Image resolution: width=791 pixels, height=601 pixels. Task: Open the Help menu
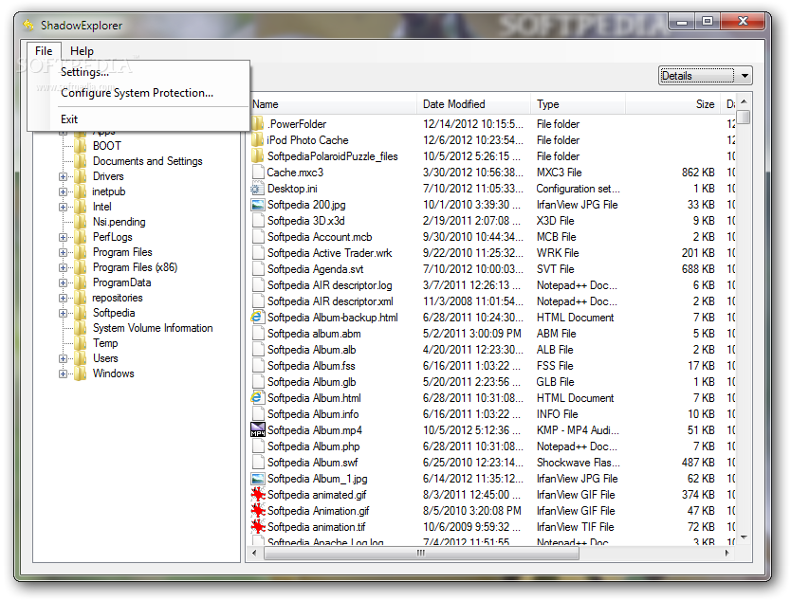82,51
